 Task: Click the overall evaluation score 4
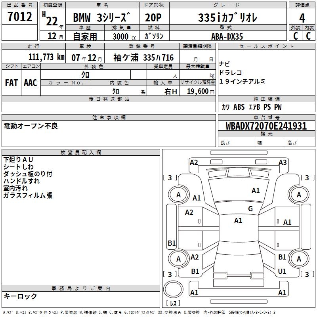[302, 18]
